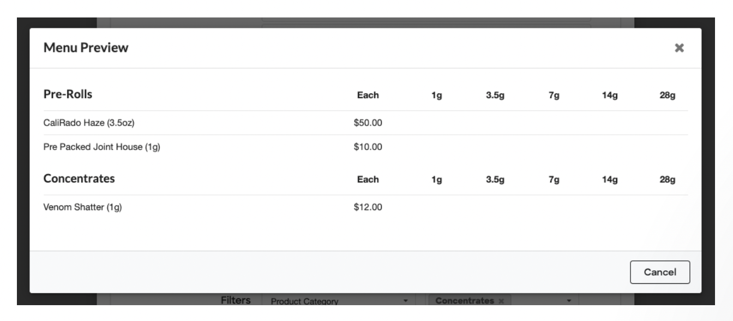Click the Cancel button
733x321 pixels.
click(x=660, y=272)
